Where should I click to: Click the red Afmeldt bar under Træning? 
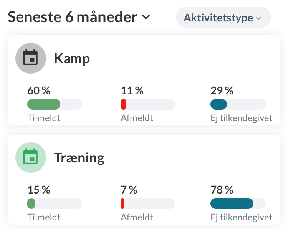pyautogui.click(x=122, y=203)
